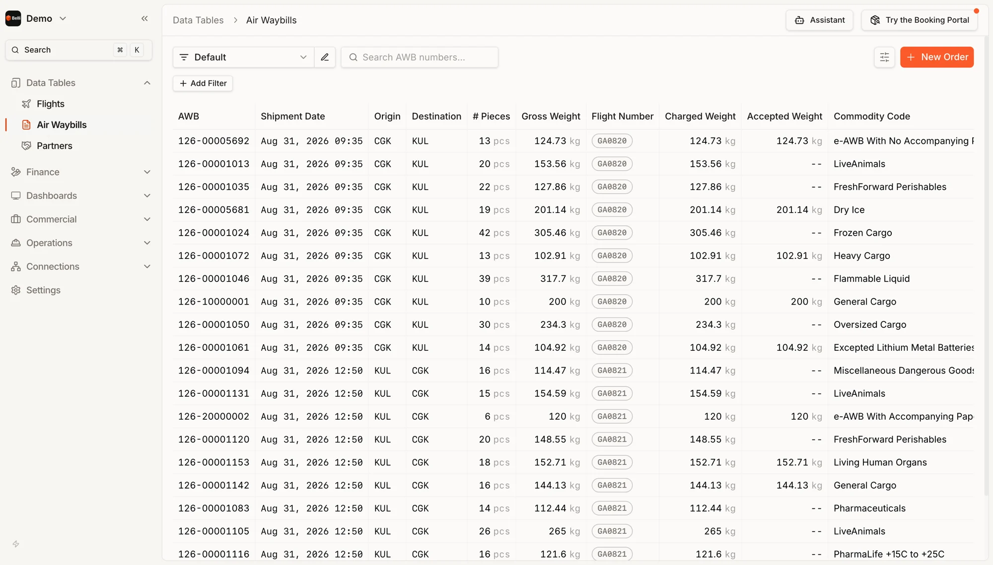
Task: Click the Settings gear icon
Action: tap(16, 290)
